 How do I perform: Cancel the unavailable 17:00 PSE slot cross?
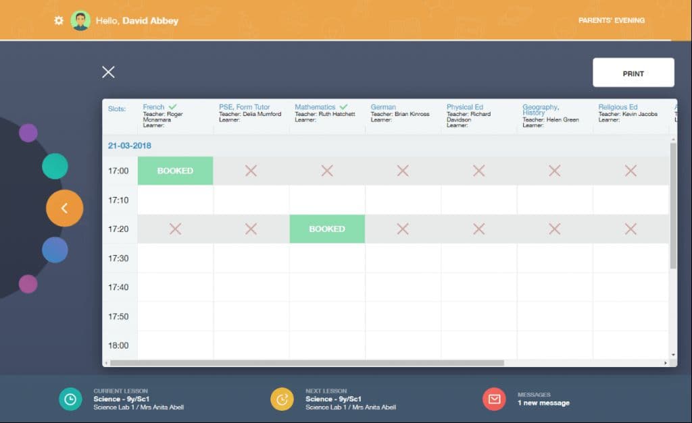coord(251,171)
